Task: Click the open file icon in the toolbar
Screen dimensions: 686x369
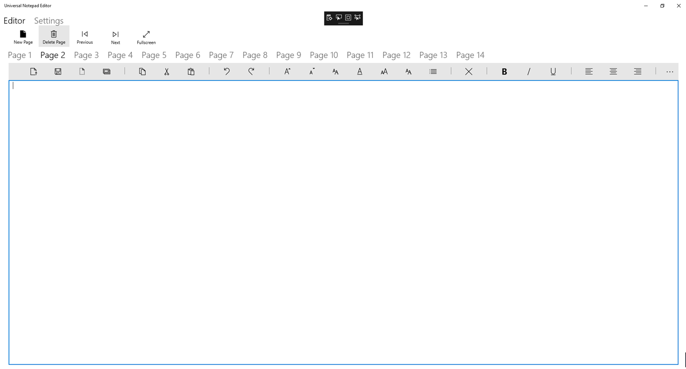Action: pos(33,71)
